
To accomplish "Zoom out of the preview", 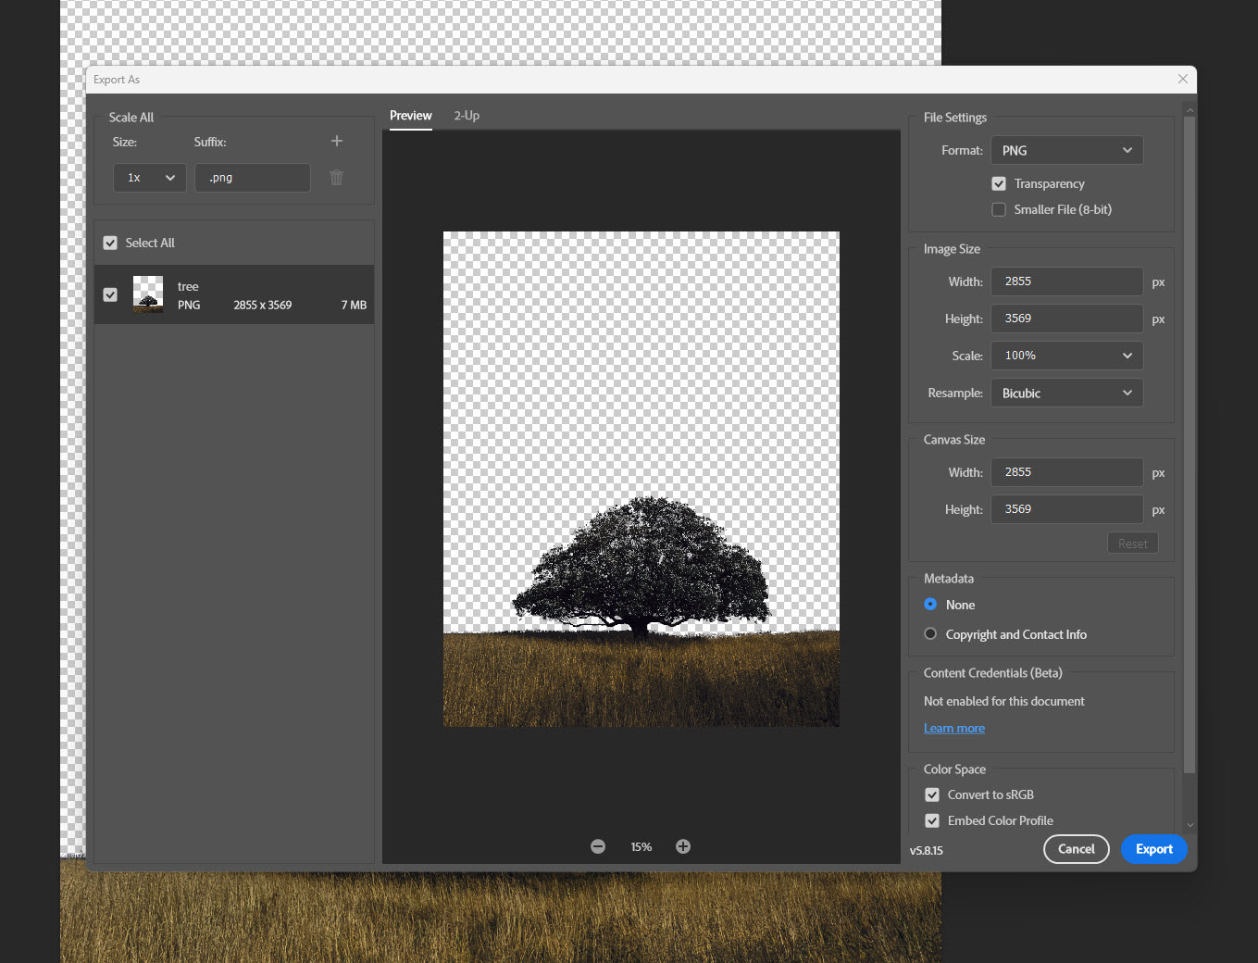I will (598, 845).
